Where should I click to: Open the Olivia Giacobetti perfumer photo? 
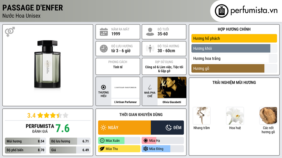pos(172,88)
